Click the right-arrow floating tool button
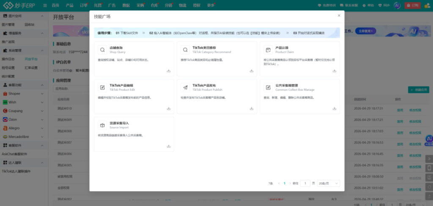The width and height of the screenshot is (433, 206). click(429, 159)
